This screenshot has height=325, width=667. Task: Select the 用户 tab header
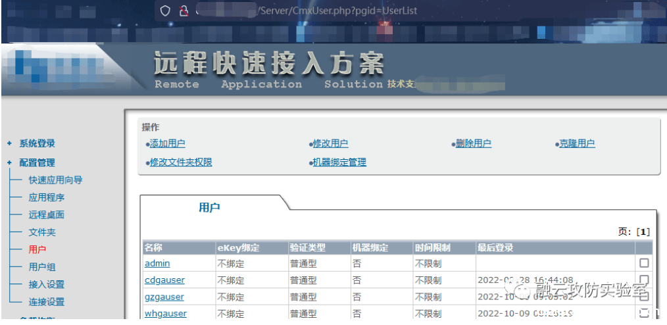click(209, 208)
